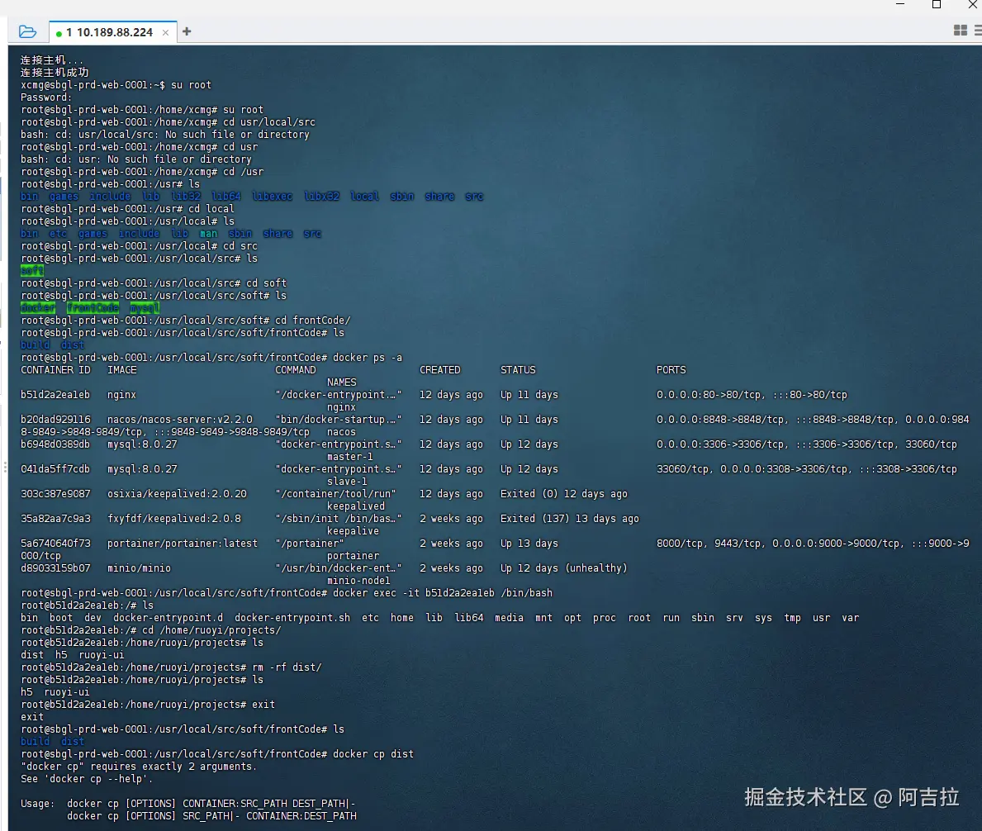Click container ID d89033159b07
This screenshot has width=982, height=831.
55,568
